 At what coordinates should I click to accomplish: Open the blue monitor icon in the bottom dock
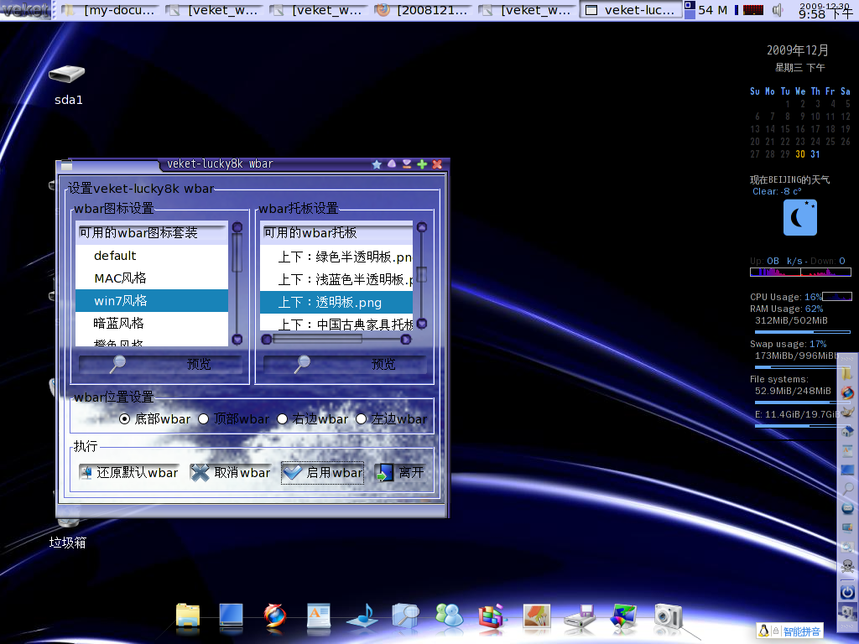[x=232, y=615]
